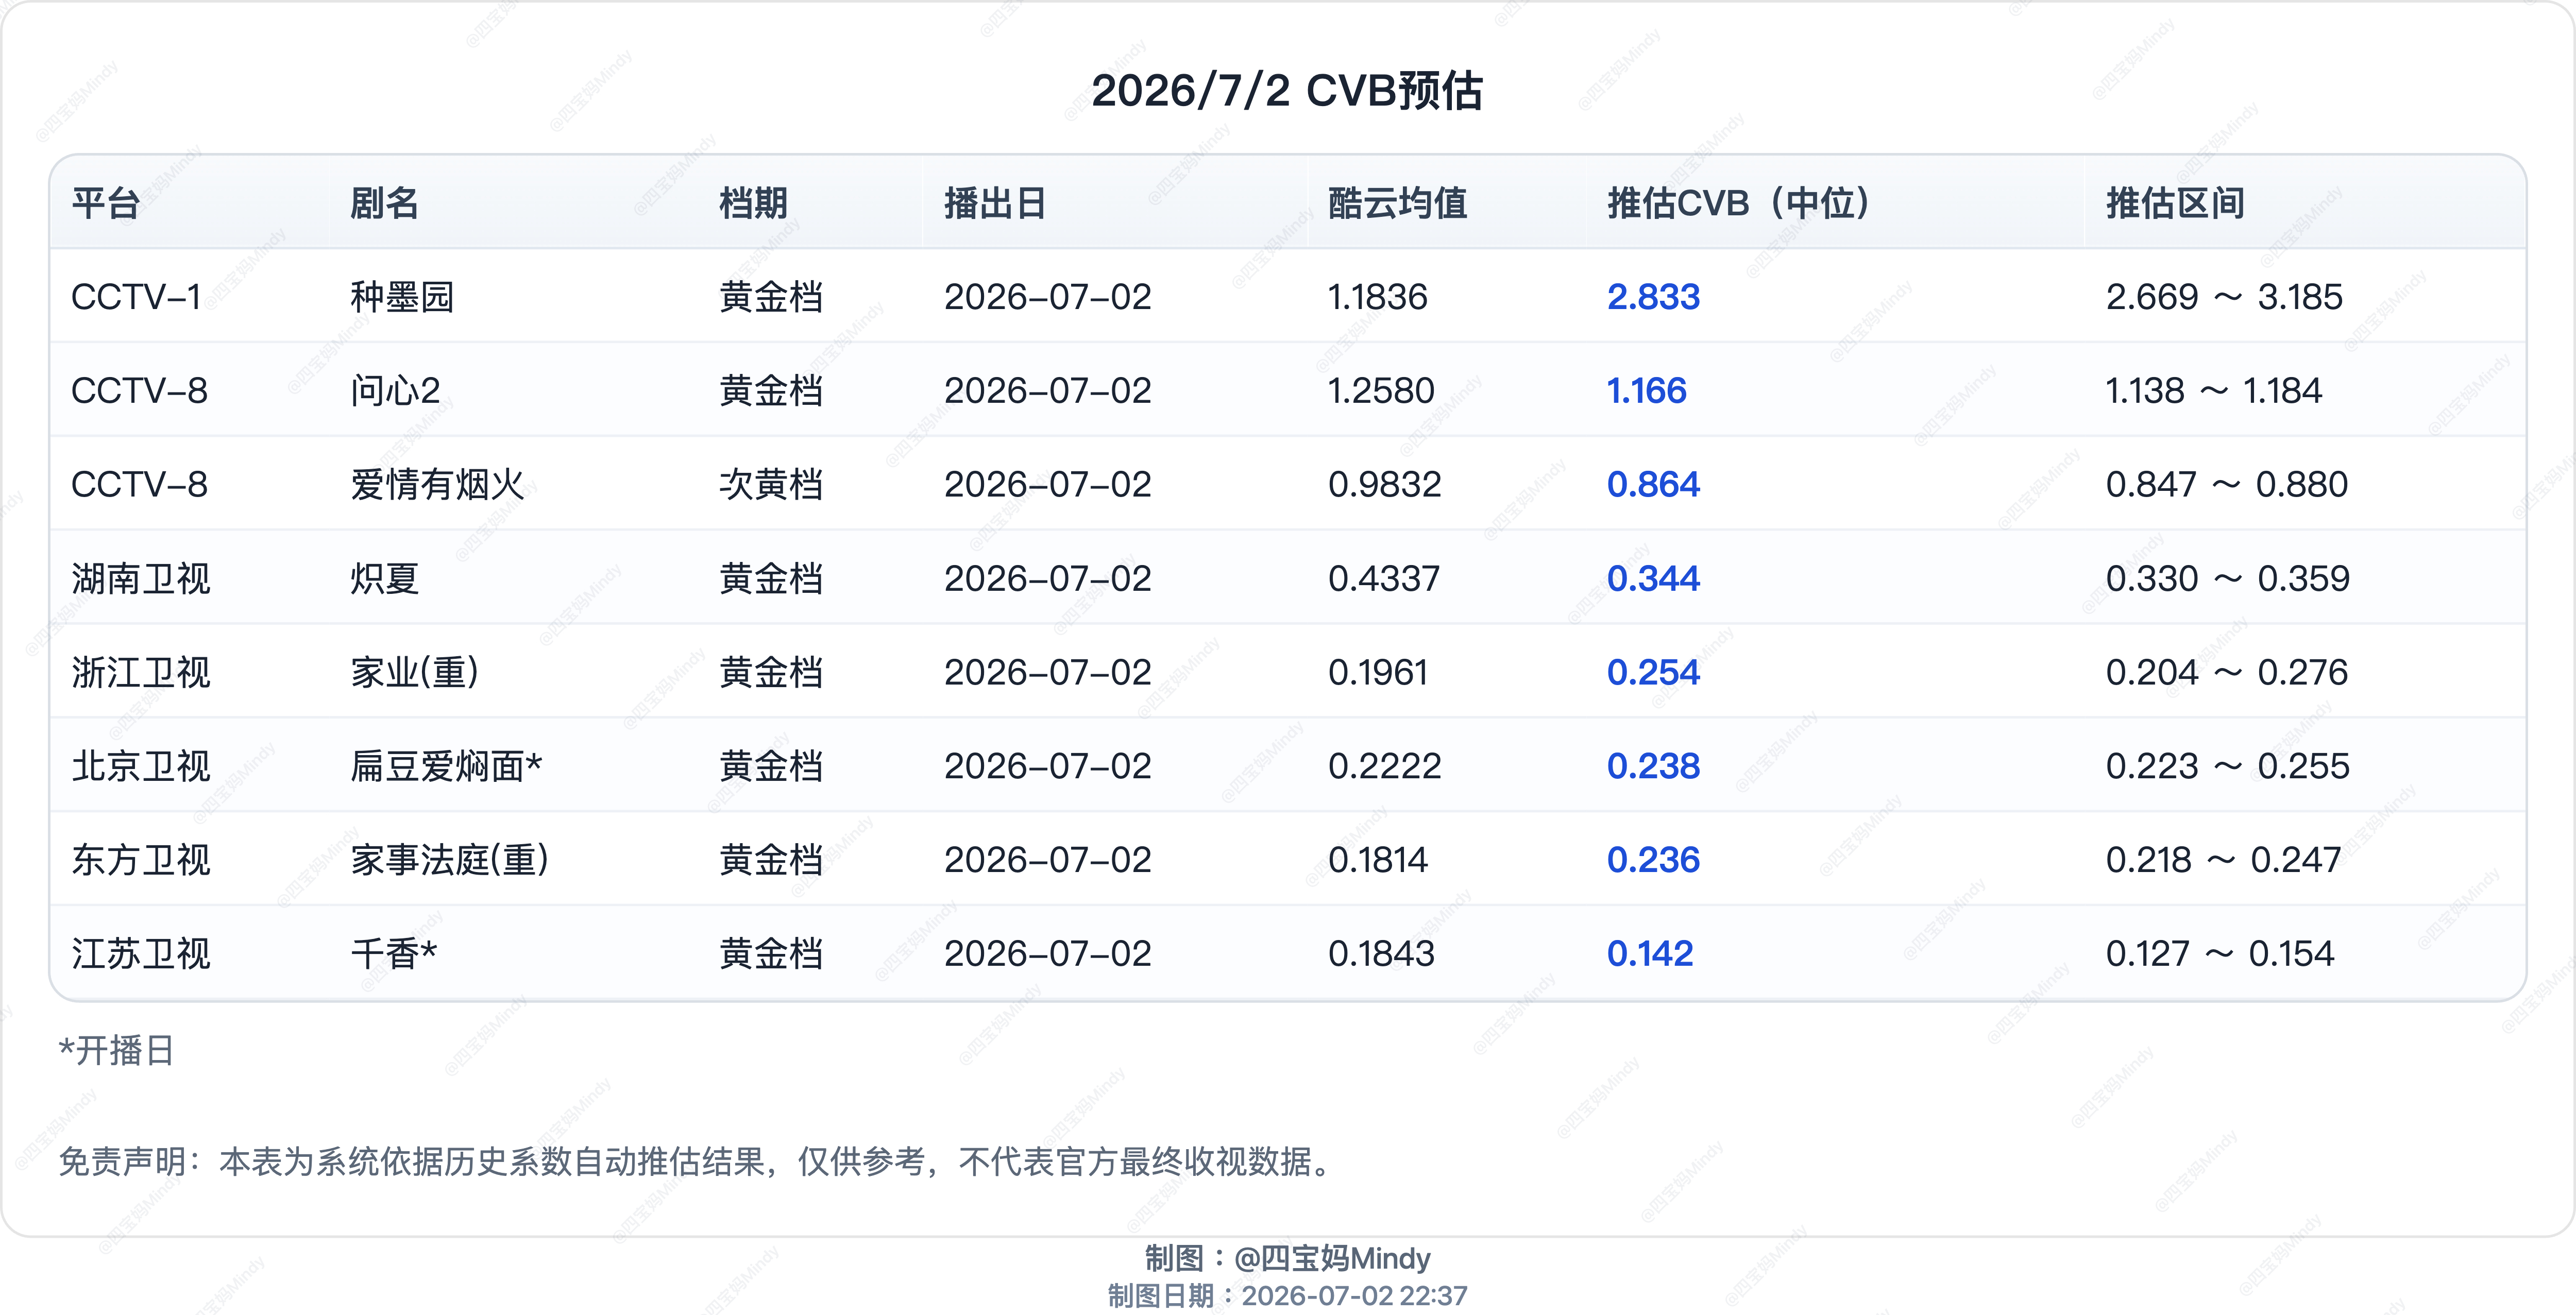This screenshot has width=2576, height=1315.
Task: Click the 次黄档 slot cell
Action: click(771, 485)
